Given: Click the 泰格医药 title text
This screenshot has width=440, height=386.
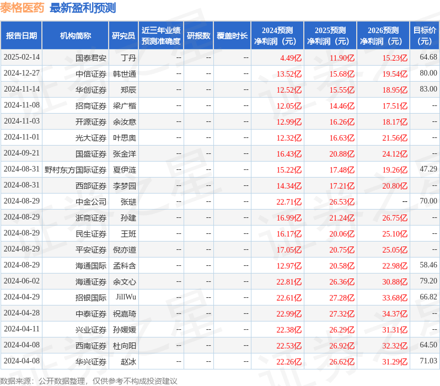Looking at the screenshot, I should [22, 8].
